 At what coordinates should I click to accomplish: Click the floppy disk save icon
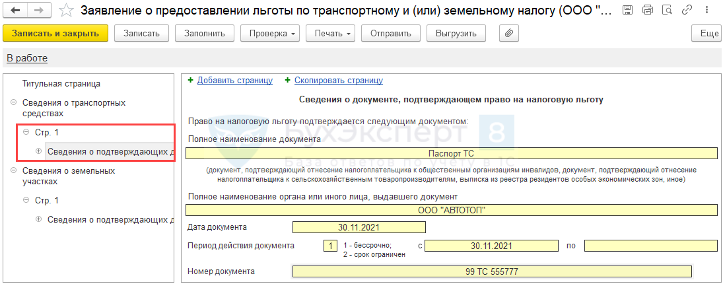coord(628,11)
